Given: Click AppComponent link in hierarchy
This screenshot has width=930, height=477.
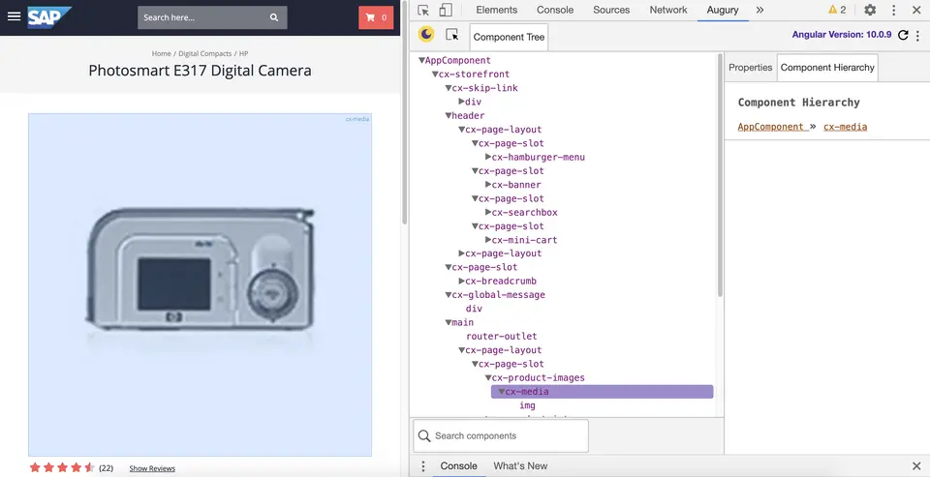Looking at the screenshot, I should coord(771,127).
